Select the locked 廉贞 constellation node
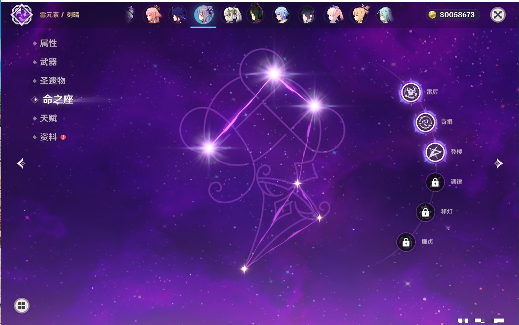The width and height of the screenshot is (519, 325). pyautogui.click(x=406, y=242)
